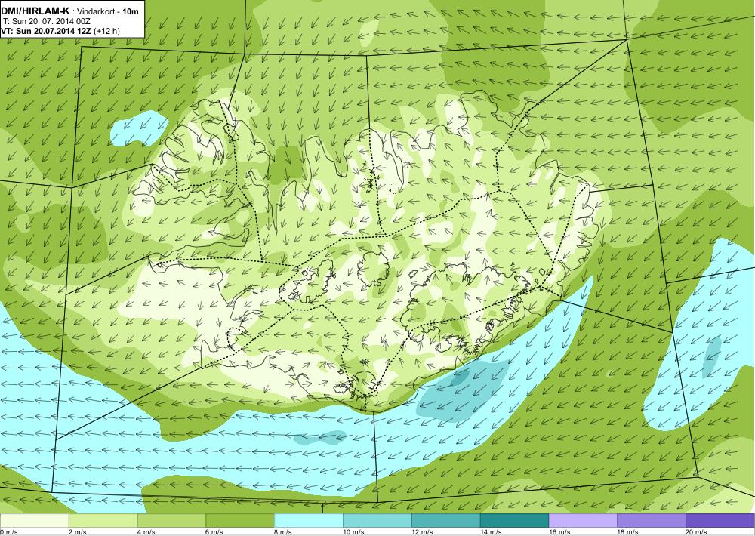Viewport: 755px width, 536px height.
Task: Click the '2 m/s' legend label
Action: (78, 532)
